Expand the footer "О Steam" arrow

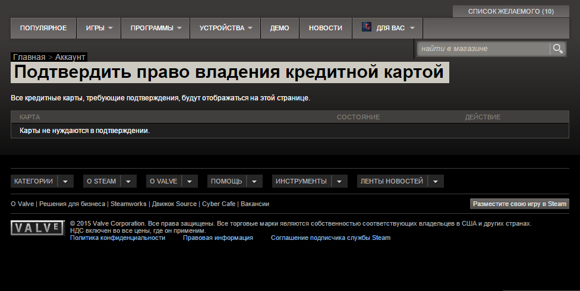(x=129, y=181)
